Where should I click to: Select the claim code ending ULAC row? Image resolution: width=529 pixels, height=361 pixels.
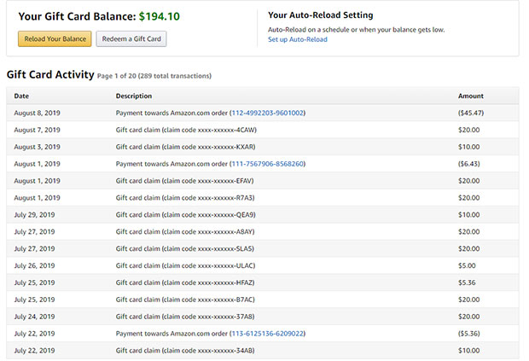263,265
